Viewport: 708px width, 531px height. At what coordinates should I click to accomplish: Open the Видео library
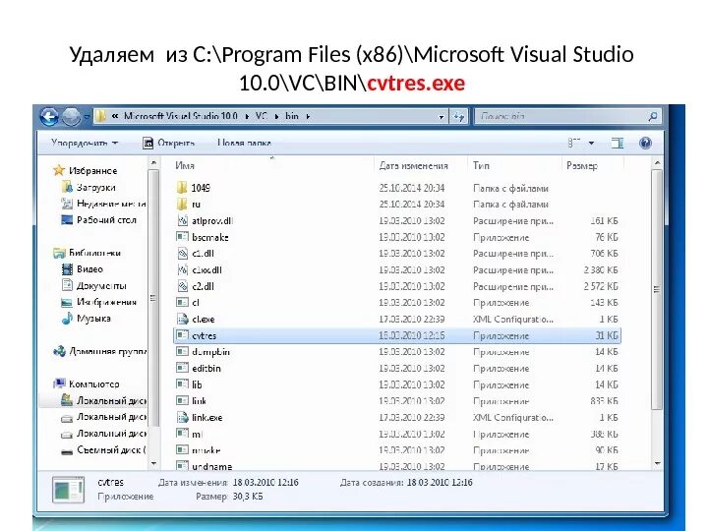click(x=89, y=269)
